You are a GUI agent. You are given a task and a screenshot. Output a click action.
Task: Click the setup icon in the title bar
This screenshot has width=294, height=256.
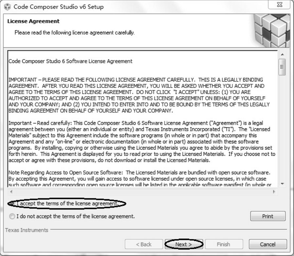8,7
